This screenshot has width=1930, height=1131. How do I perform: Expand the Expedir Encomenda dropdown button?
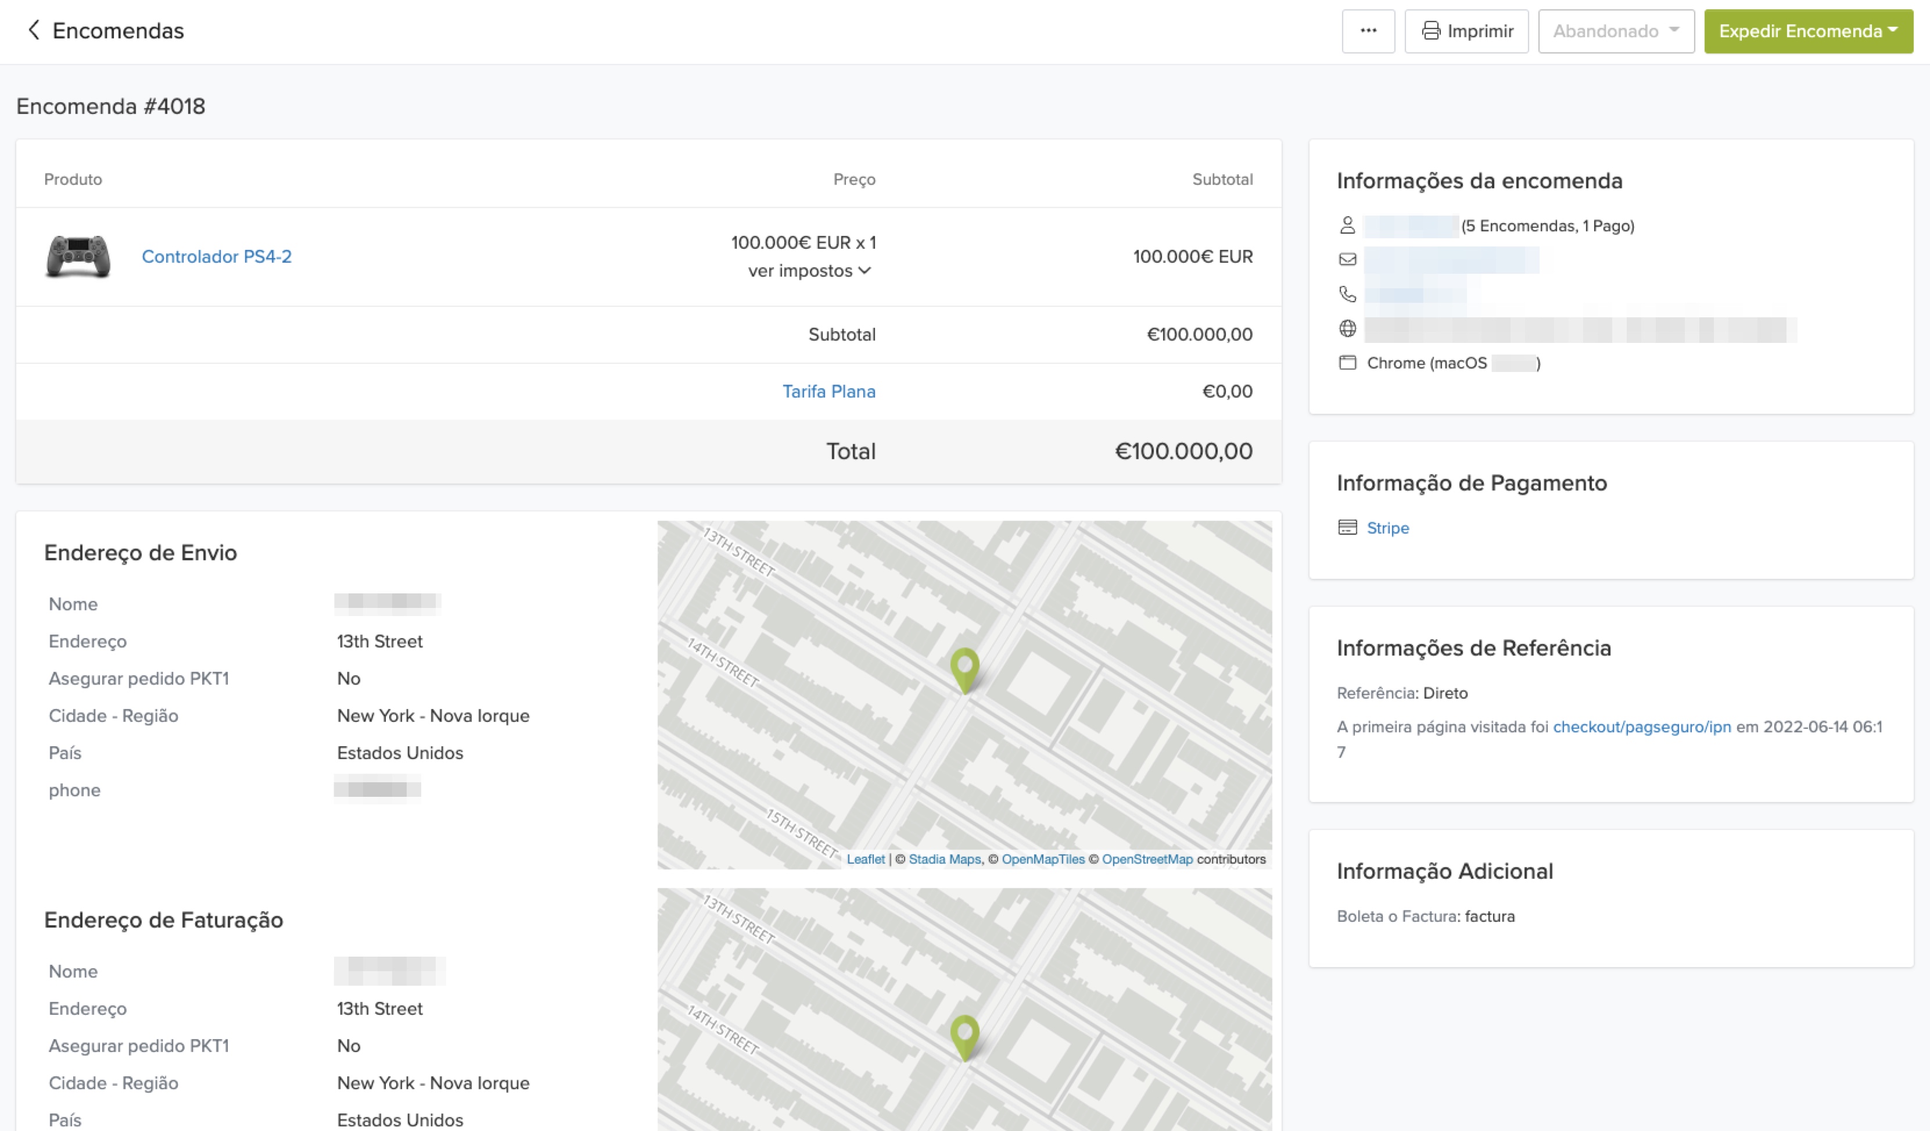1807,31
